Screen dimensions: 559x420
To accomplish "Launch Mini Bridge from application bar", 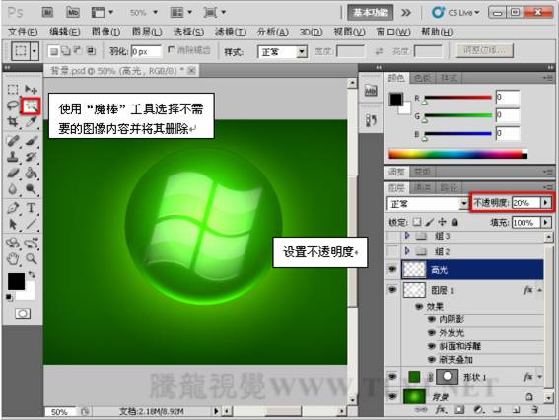I will 73,13.
